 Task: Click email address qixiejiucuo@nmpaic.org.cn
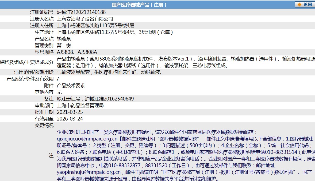87,139
